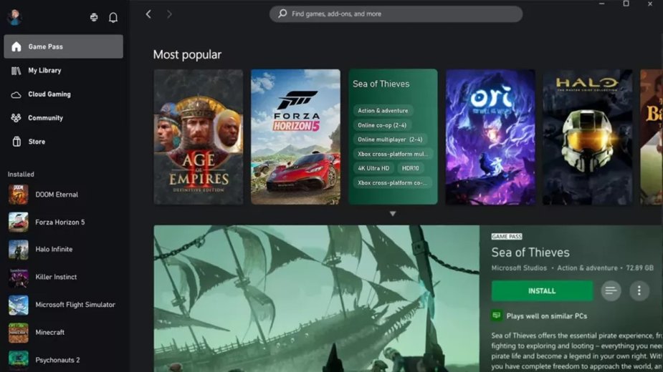This screenshot has height=372, width=663.
Task: Click the Plays well on similar PCs icon
Action: (x=497, y=315)
